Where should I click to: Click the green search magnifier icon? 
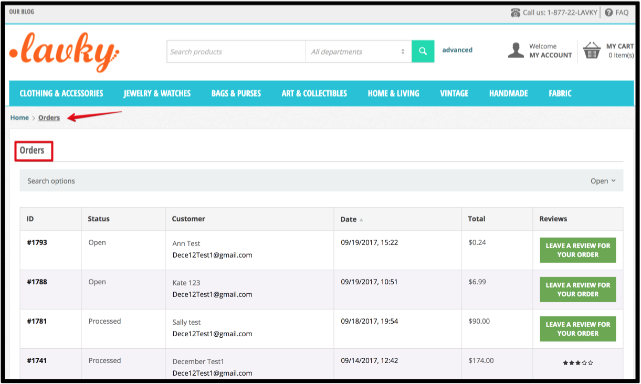[x=423, y=51]
